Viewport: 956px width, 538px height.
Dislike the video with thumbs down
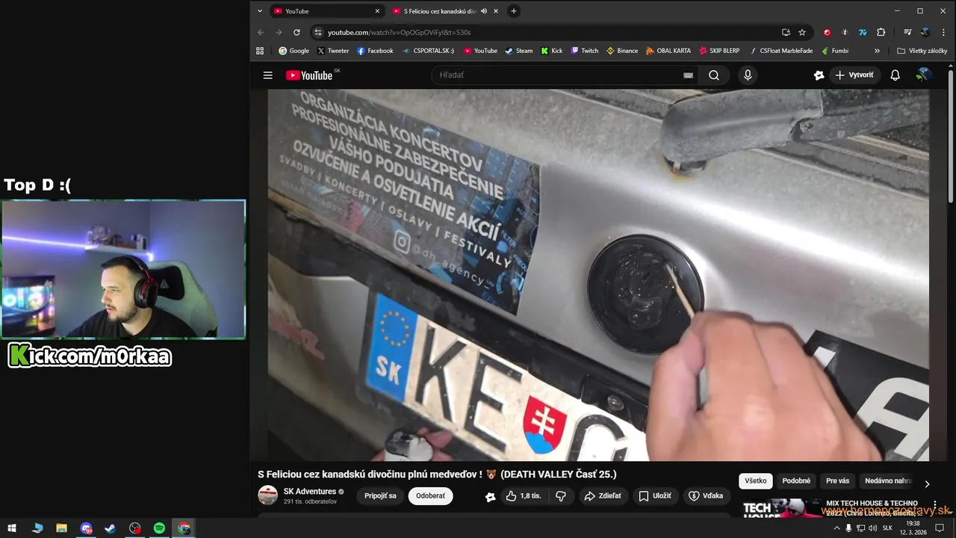[x=561, y=495]
